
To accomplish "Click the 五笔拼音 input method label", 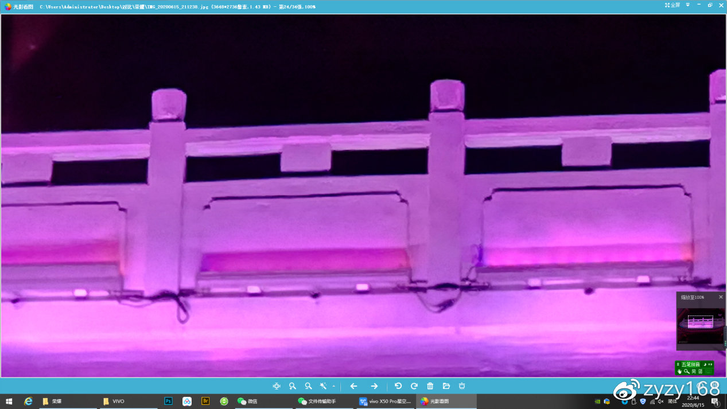I will (x=691, y=364).
